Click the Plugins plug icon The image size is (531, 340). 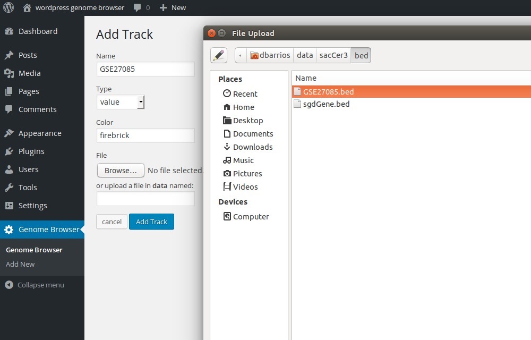pyautogui.click(x=9, y=151)
